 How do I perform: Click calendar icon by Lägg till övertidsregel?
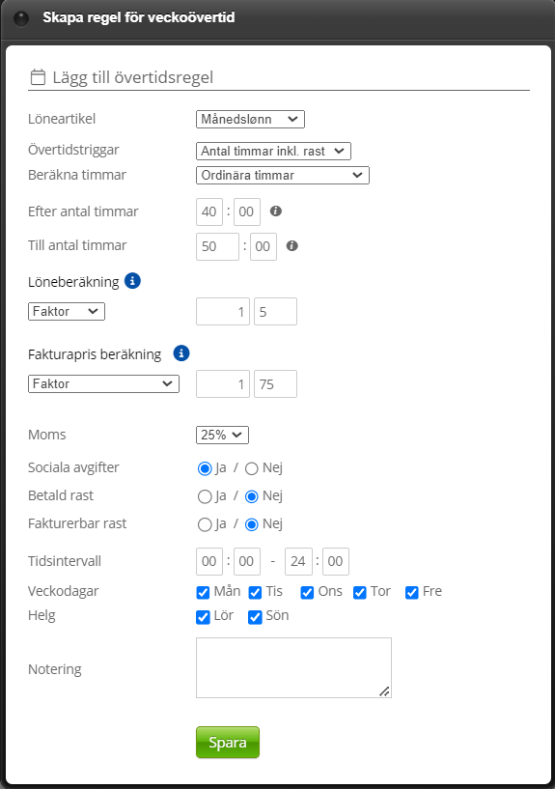point(38,77)
